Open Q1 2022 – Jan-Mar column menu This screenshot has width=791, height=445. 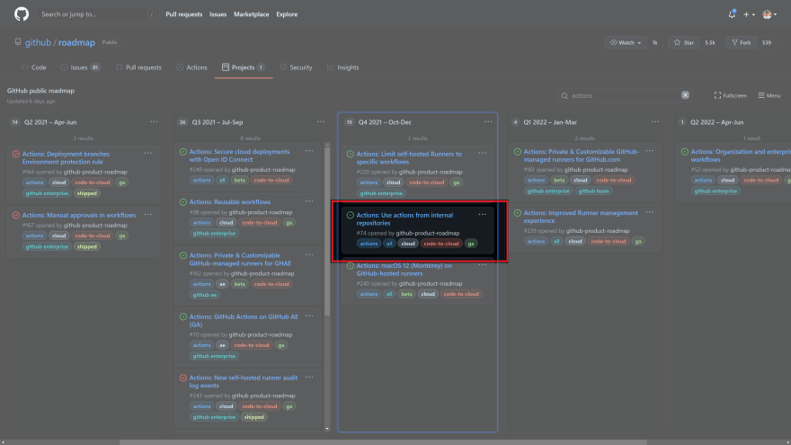pos(654,121)
